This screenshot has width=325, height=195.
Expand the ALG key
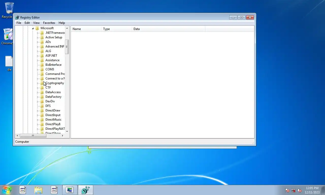[x=38, y=51]
